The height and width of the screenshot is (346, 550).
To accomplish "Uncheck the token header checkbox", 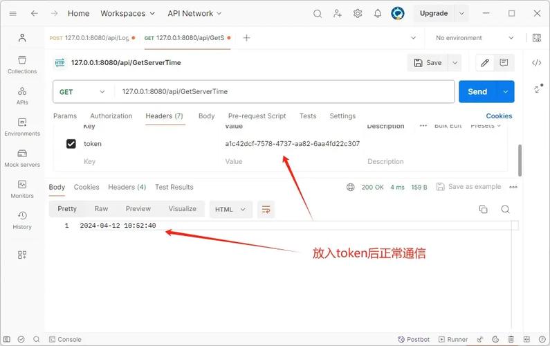I will pos(71,144).
